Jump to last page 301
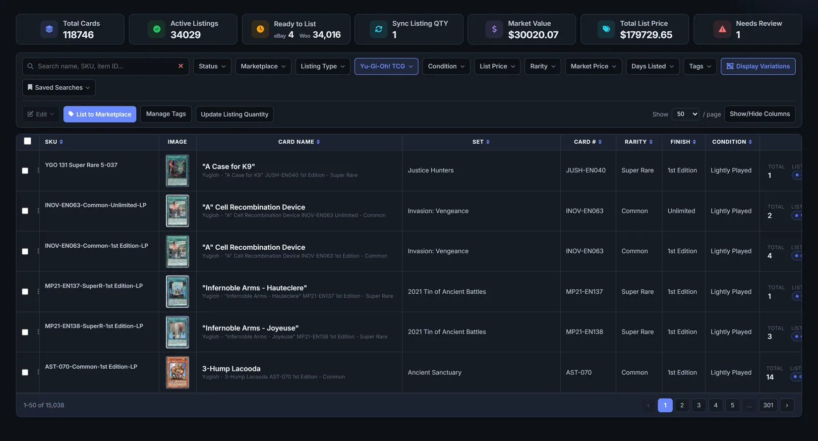Screen dimensions: 818x441 coord(768,405)
